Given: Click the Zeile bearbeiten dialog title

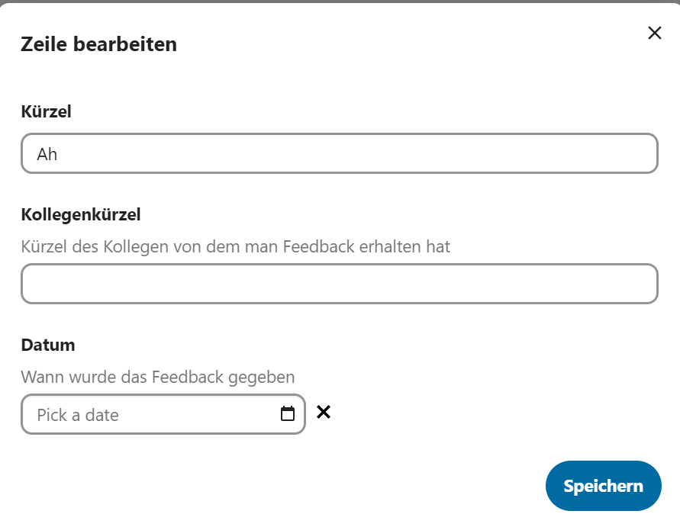Looking at the screenshot, I should (x=98, y=44).
